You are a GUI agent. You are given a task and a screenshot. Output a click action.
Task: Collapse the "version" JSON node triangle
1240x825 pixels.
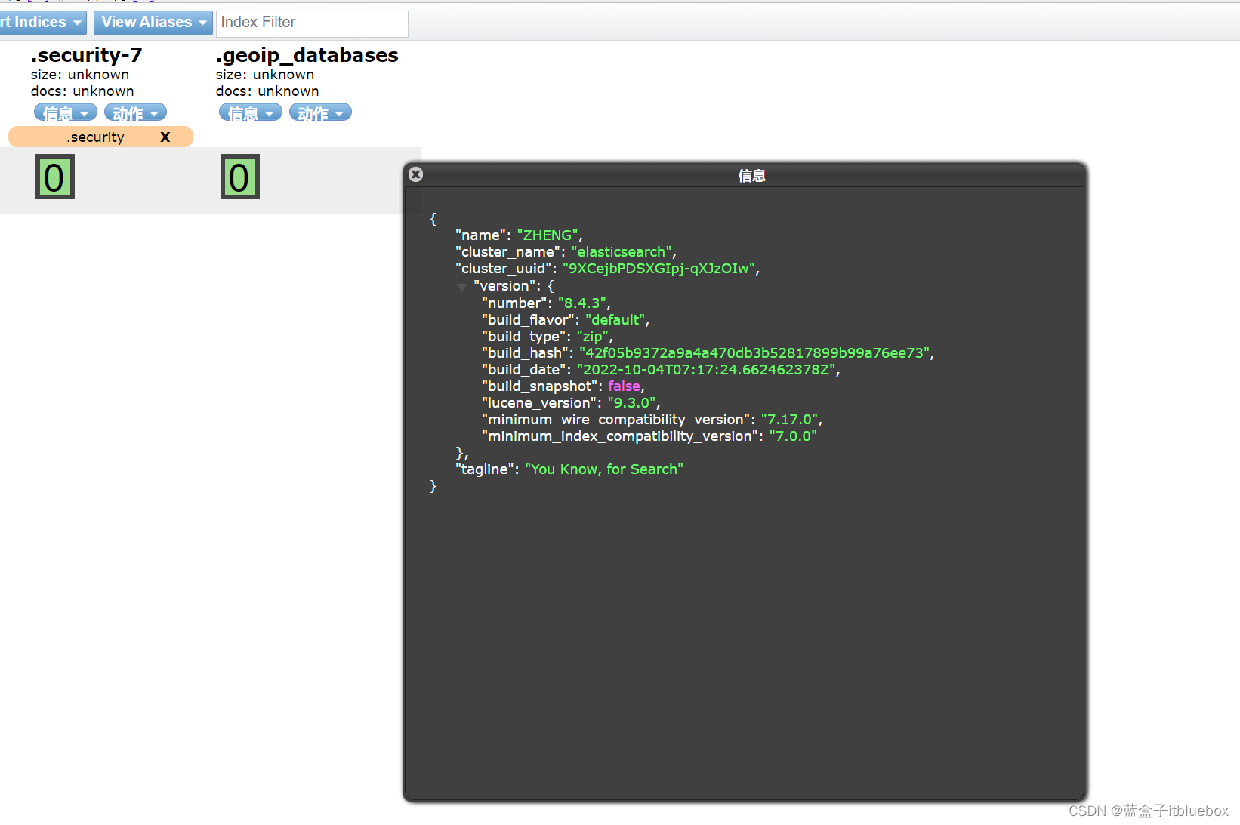point(461,287)
